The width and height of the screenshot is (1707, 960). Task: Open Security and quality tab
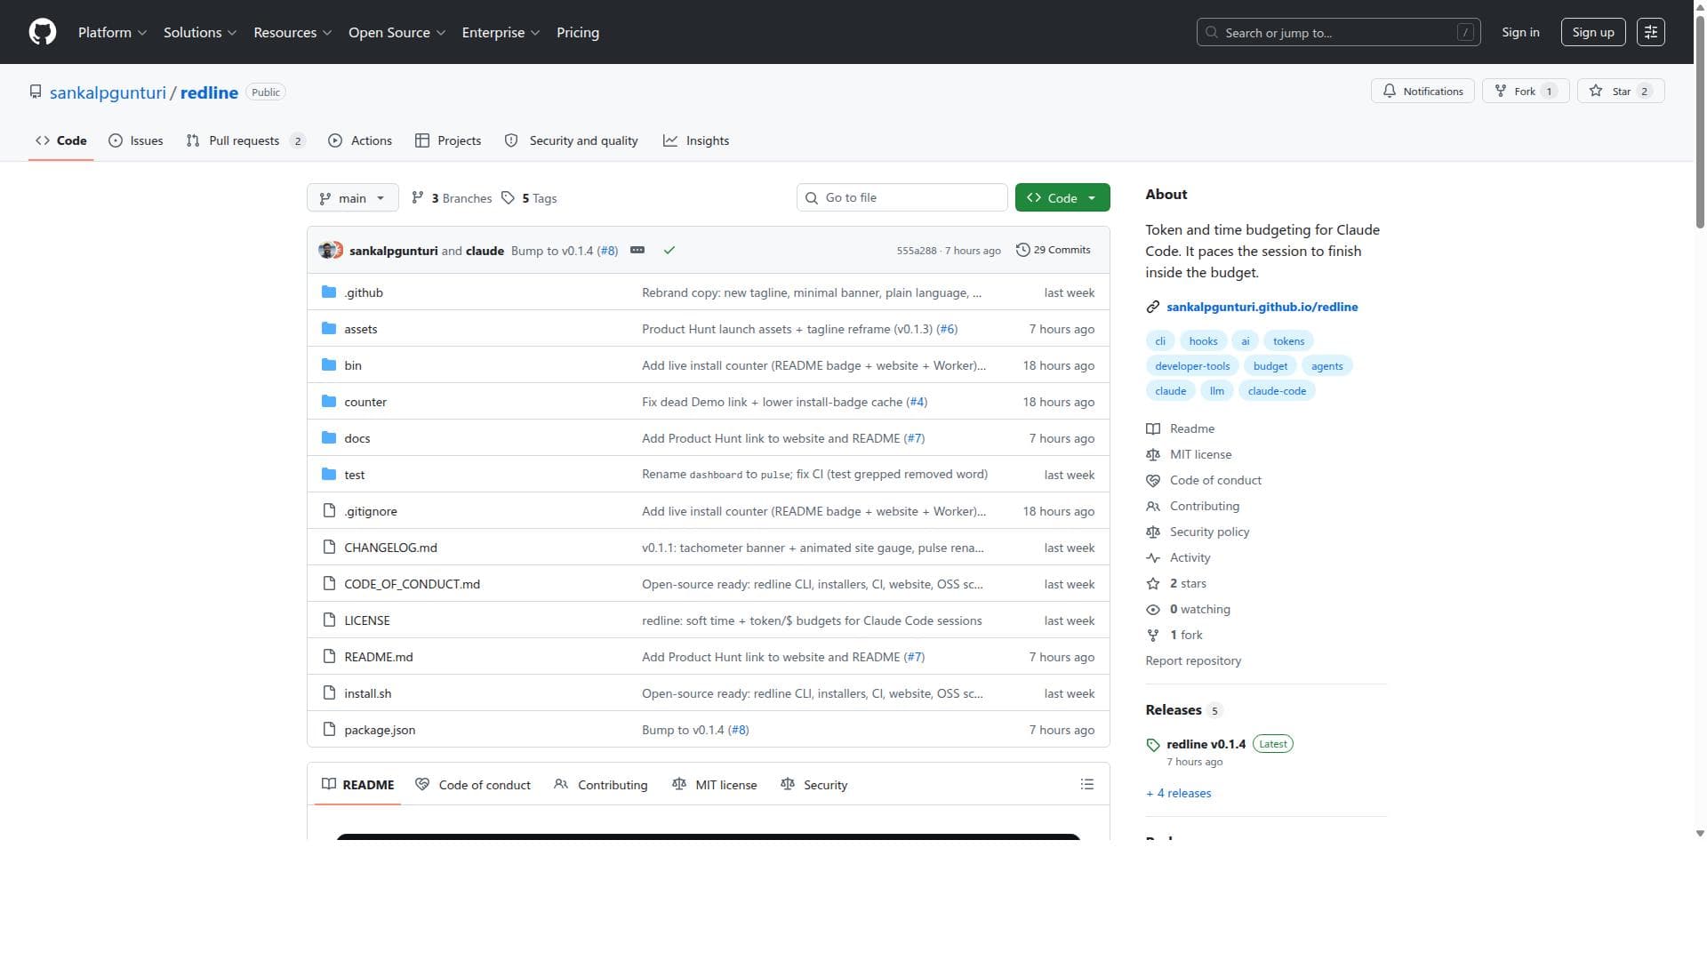(x=572, y=140)
